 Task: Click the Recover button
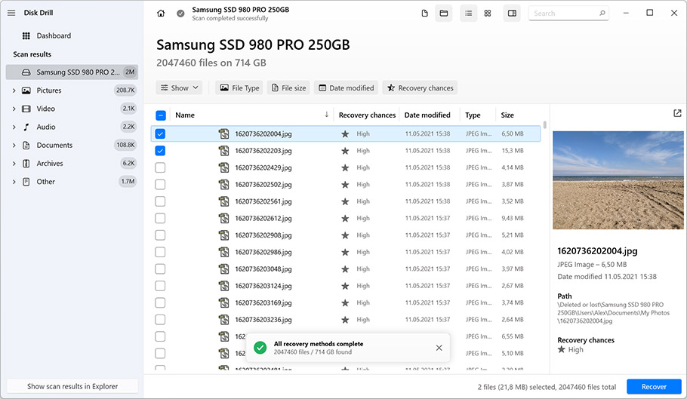pos(654,387)
